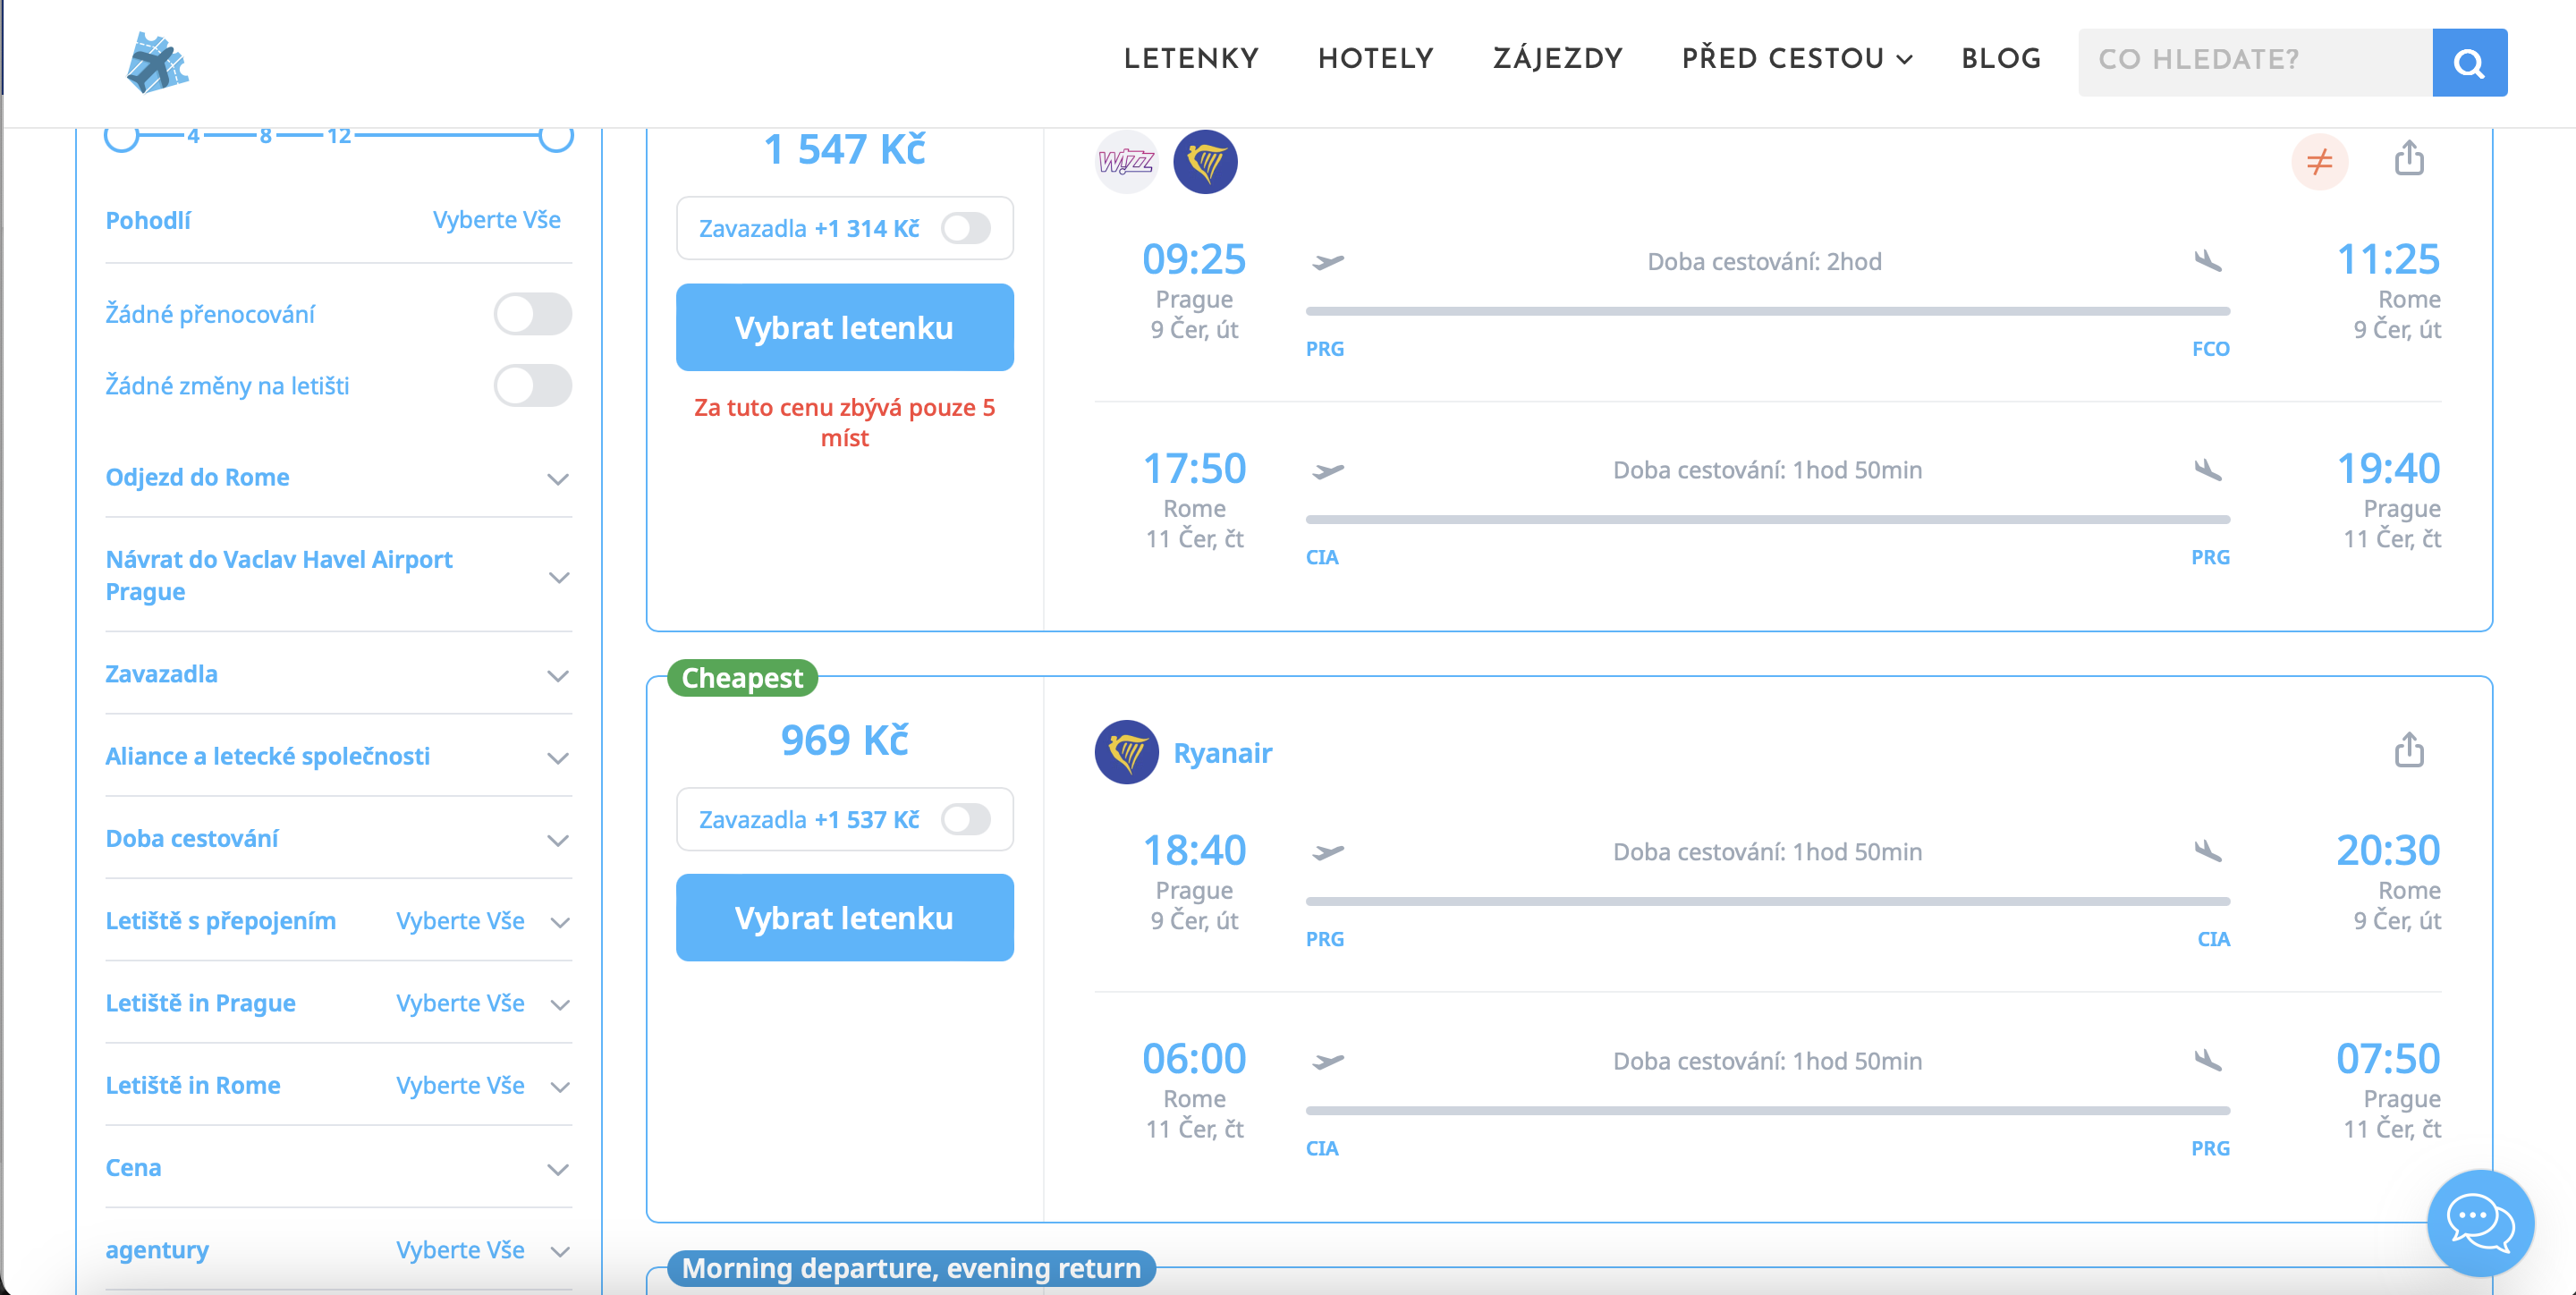
Task: Click the CO HLEDATE? search field
Action: point(2254,61)
